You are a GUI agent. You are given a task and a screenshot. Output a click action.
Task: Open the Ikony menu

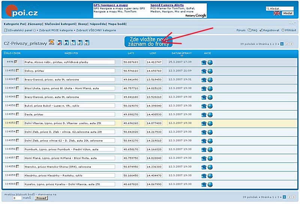point(82,24)
